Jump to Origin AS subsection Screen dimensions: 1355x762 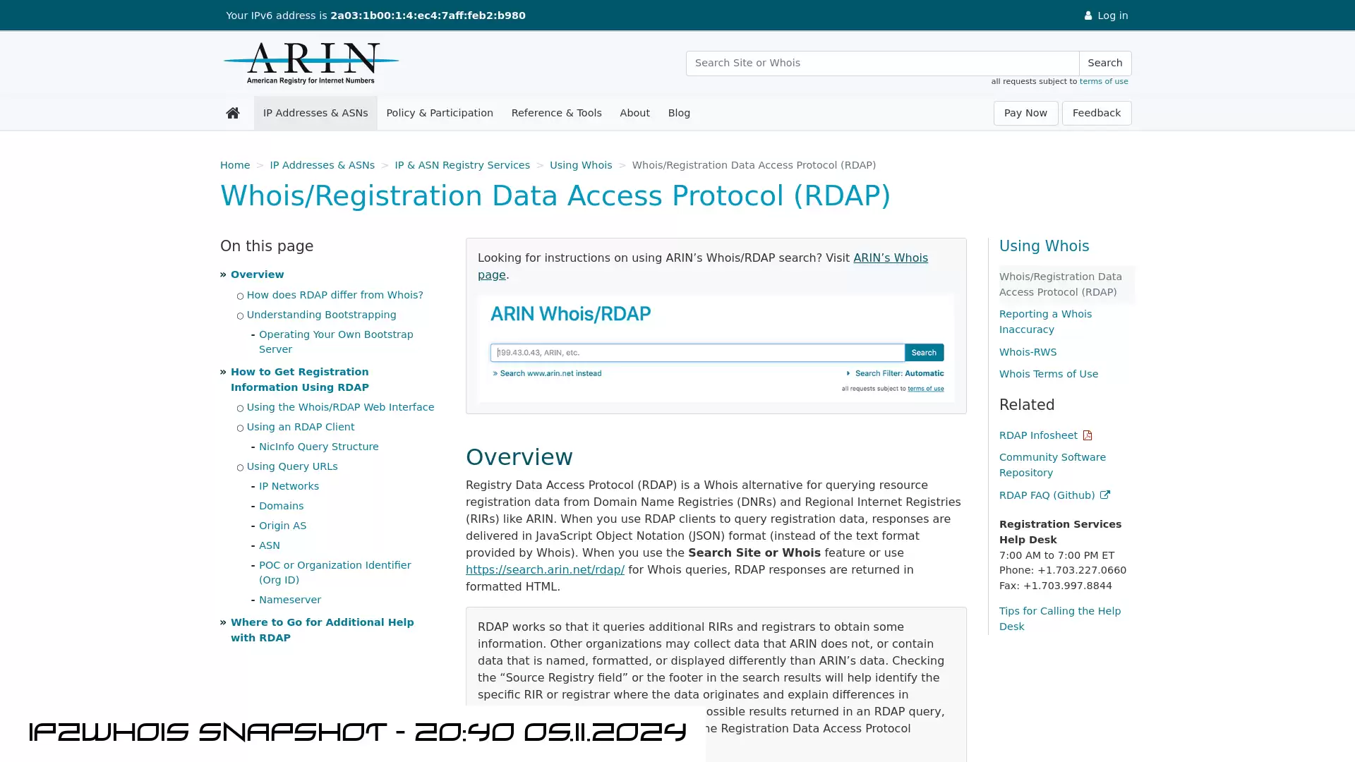click(x=282, y=526)
